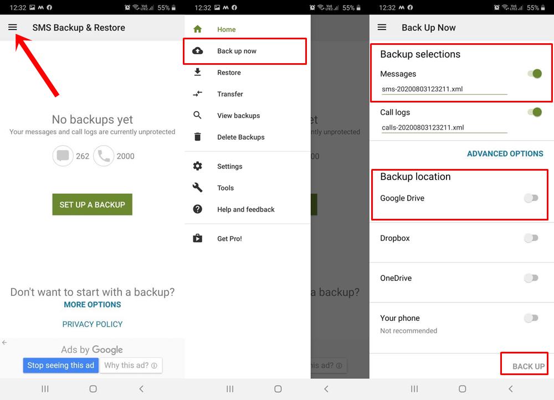Image resolution: width=554 pixels, height=400 pixels.
Task: Tap recent apps button on Back Up Now screen
Action: (414, 389)
